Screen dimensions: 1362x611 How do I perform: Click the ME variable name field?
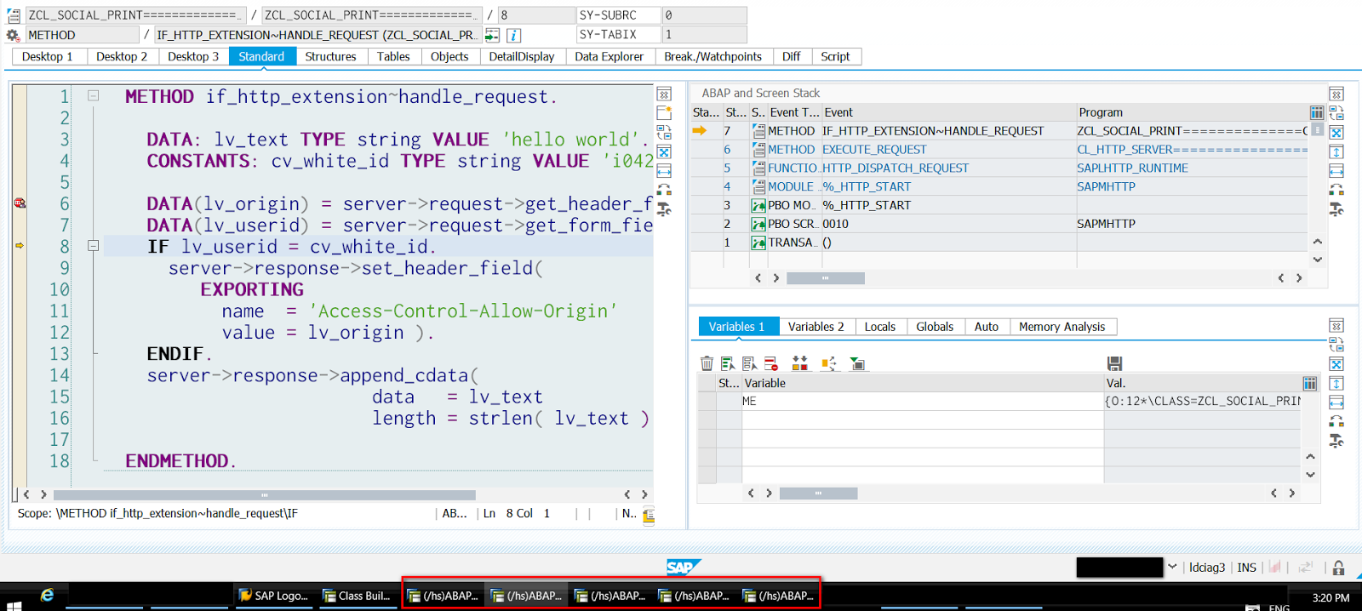(922, 401)
